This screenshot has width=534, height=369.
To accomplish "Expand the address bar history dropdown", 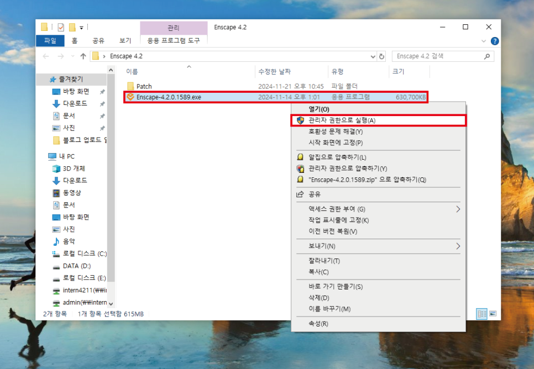I will [x=373, y=56].
